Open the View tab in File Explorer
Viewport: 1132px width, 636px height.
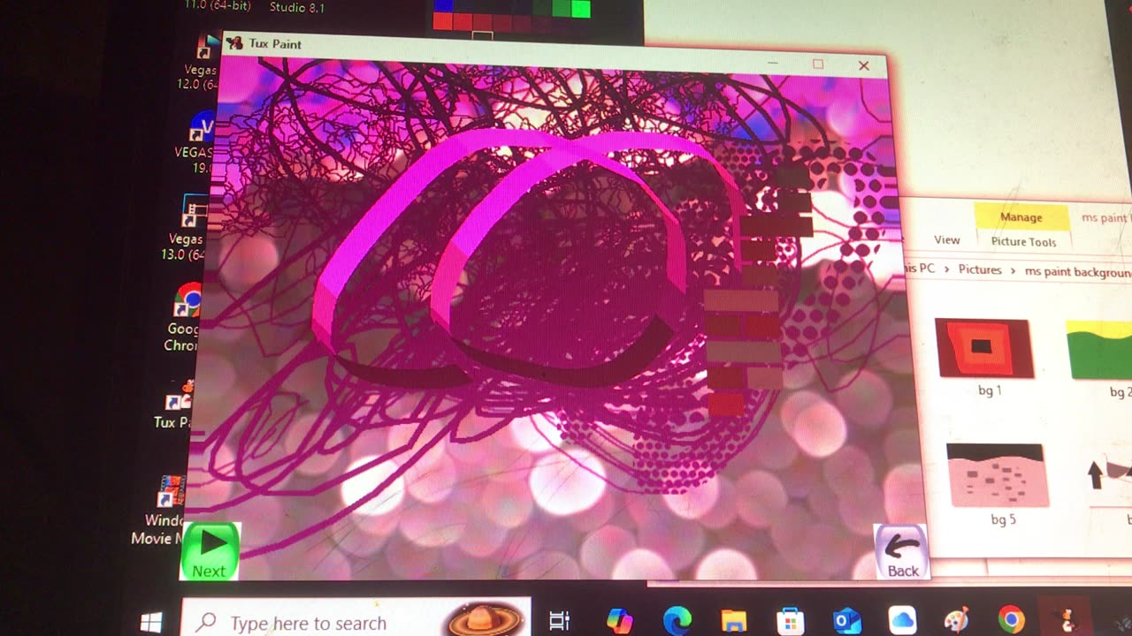coord(946,239)
